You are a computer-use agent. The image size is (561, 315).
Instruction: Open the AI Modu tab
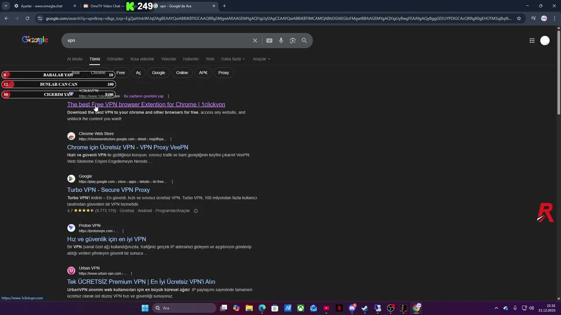(x=75, y=59)
